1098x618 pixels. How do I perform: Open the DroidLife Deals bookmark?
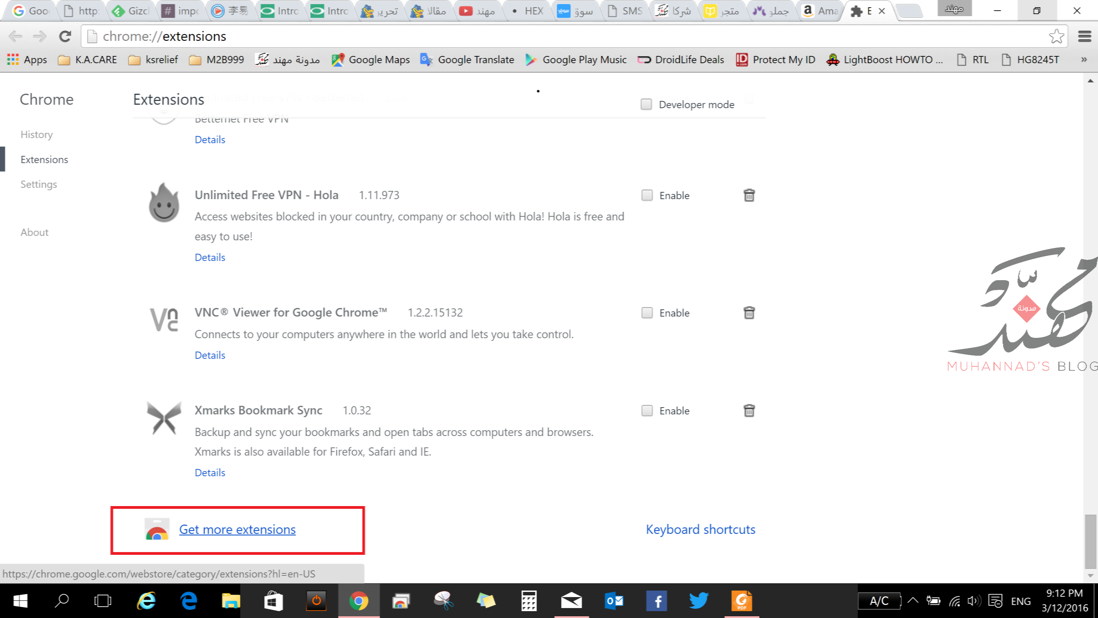[681, 60]
